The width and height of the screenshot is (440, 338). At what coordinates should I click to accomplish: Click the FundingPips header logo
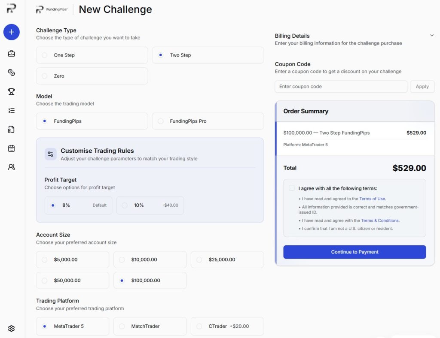tap(52, 9)
